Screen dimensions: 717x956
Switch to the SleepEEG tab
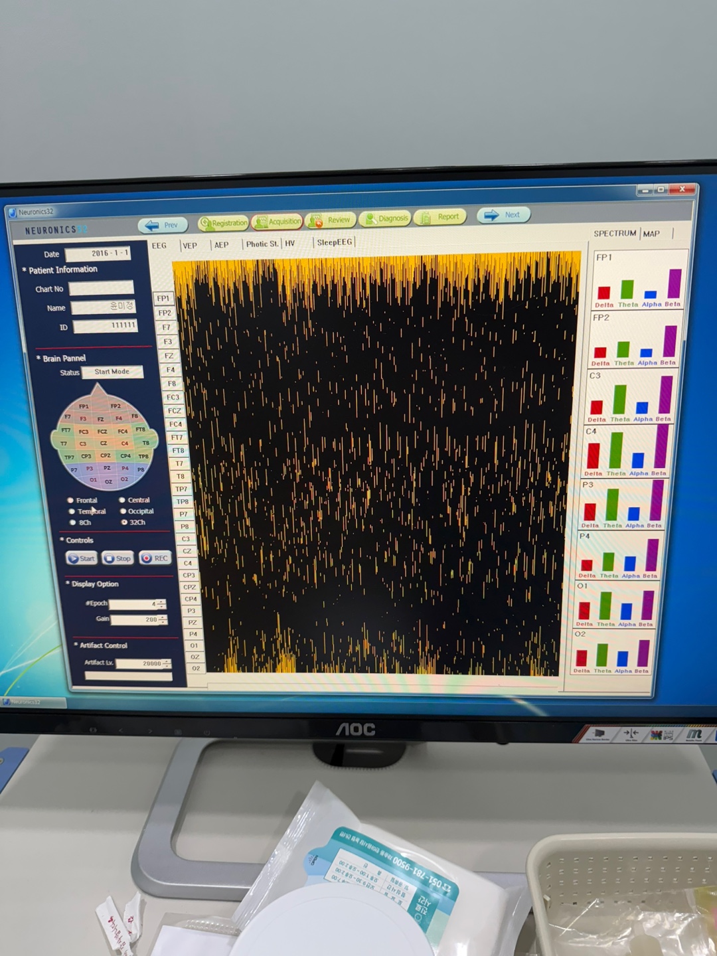tap(335, 242)
